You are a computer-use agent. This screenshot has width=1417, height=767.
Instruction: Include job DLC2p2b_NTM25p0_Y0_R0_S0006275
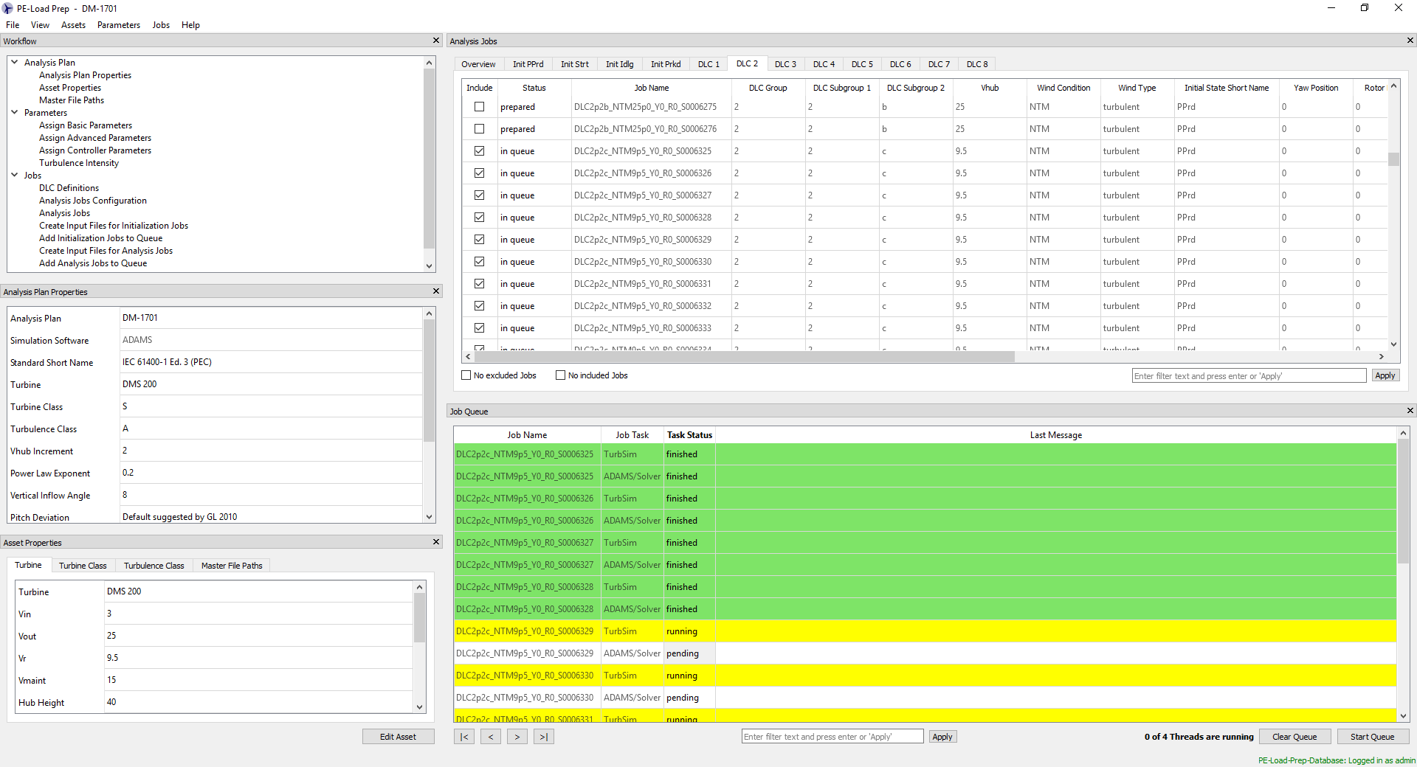coord(480,107)
